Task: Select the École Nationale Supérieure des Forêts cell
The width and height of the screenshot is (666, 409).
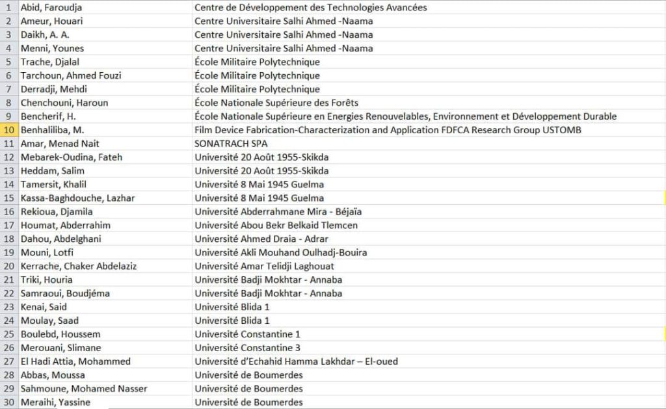Action: click(429, 103)
